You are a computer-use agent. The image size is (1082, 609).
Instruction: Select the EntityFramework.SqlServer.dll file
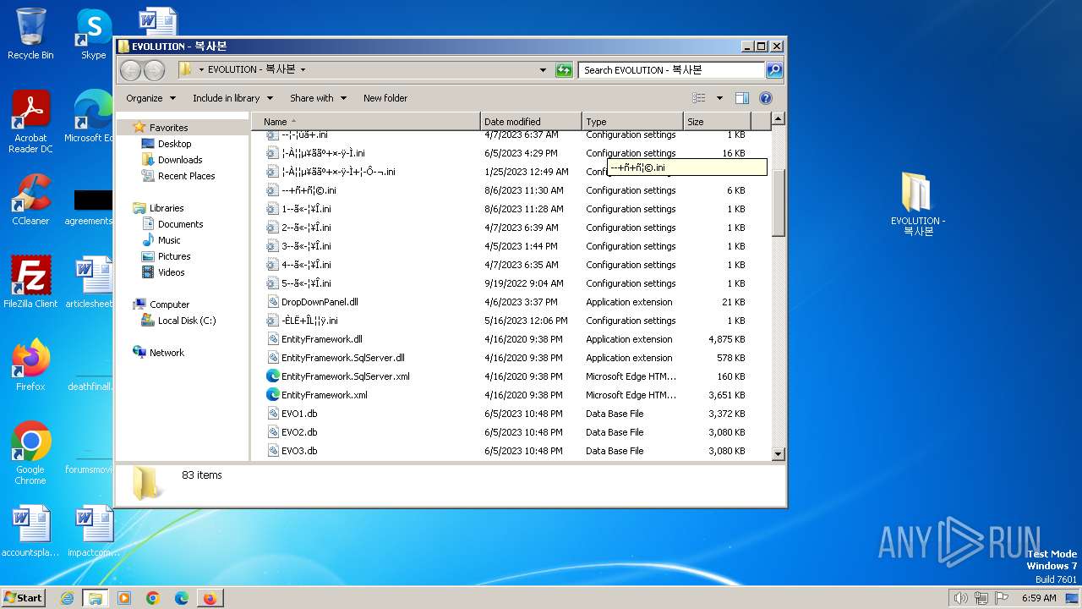coord(342,358)
